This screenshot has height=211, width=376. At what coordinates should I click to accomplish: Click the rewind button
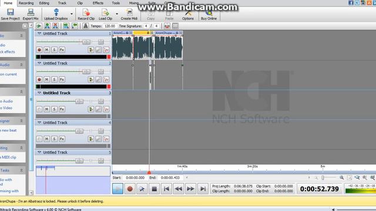coord(179,189)
